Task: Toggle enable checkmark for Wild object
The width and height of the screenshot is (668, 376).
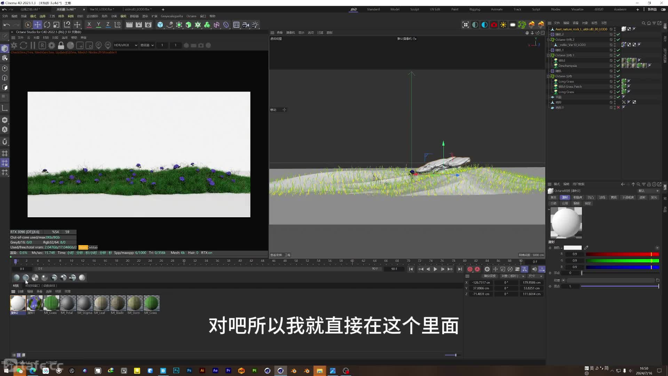Action: 618,61
